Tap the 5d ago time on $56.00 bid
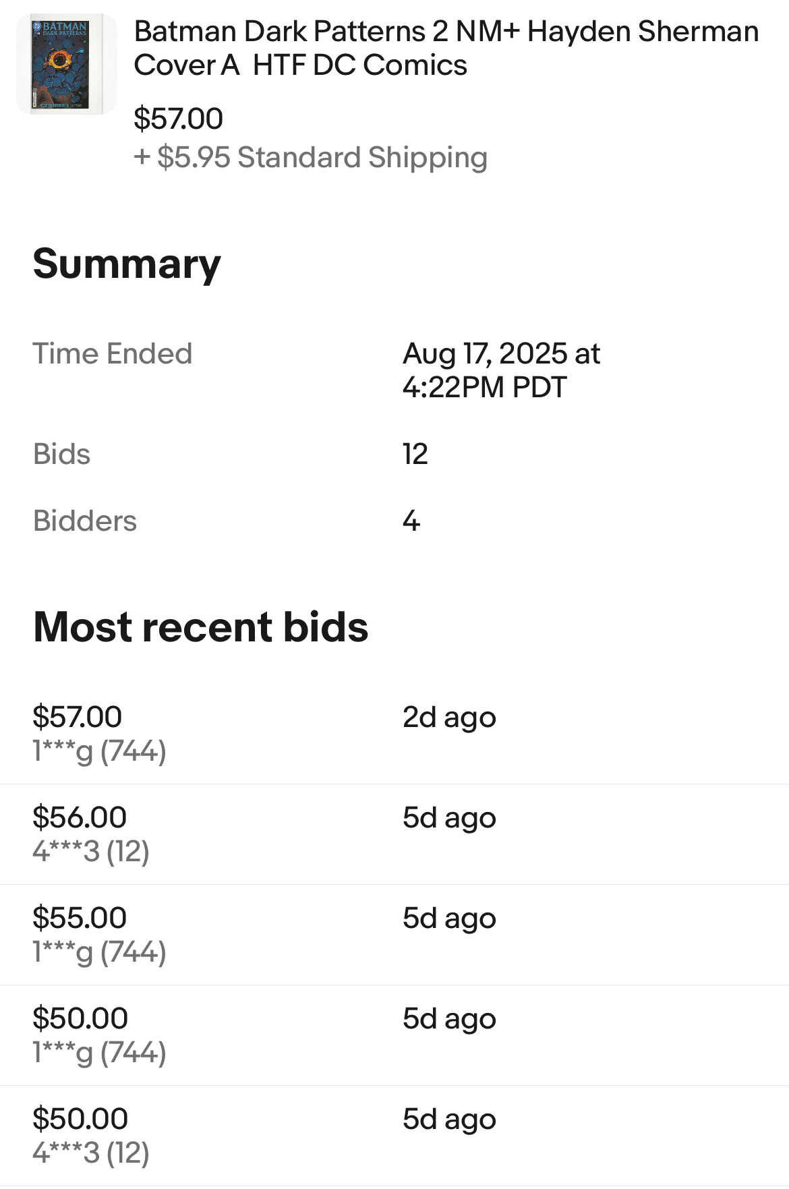Screen dimensions: 789x1189 (x=449, y=818)
